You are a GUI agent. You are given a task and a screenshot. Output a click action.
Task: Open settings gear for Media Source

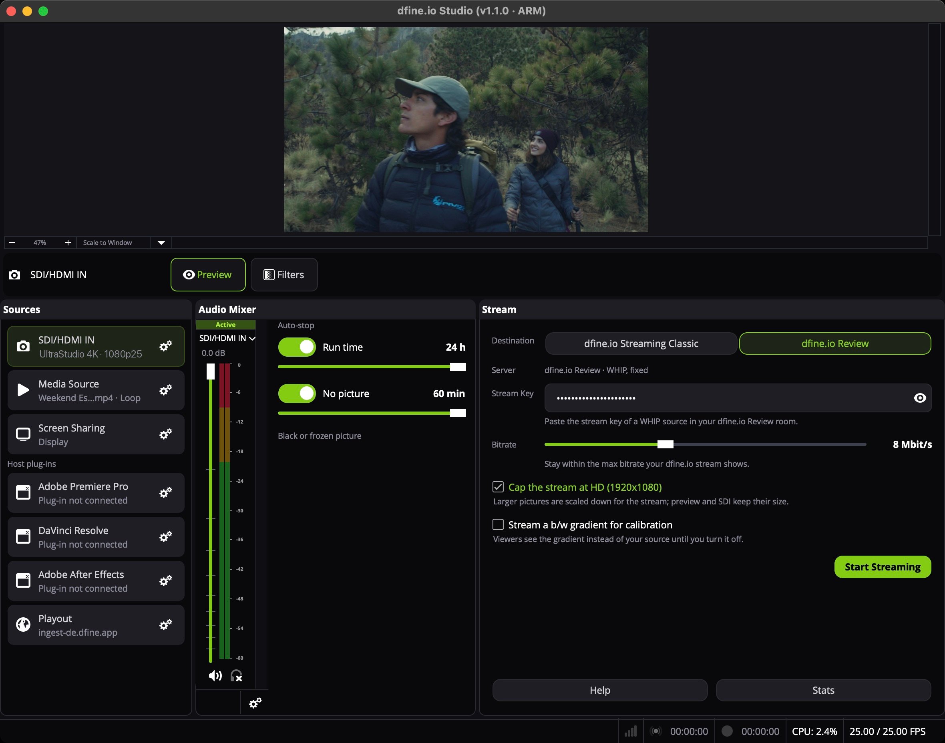click(x=165, y=390)
